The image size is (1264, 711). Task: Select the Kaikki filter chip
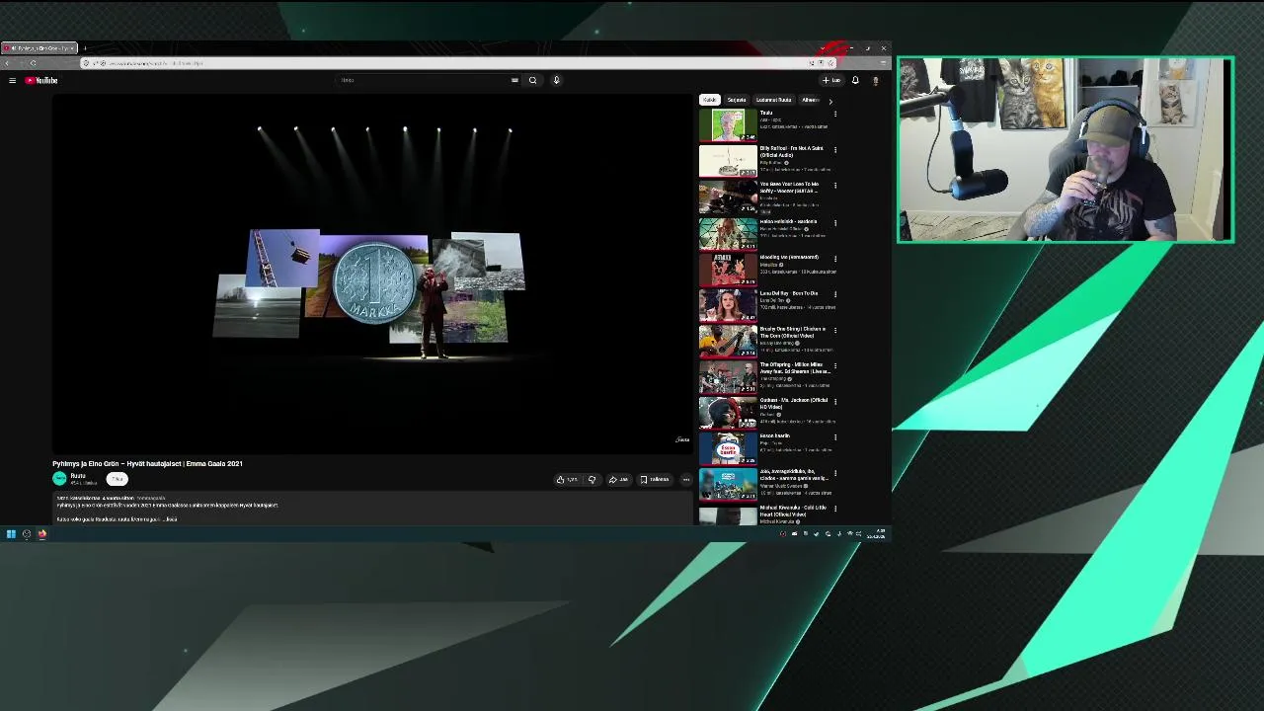click(709, 100)
